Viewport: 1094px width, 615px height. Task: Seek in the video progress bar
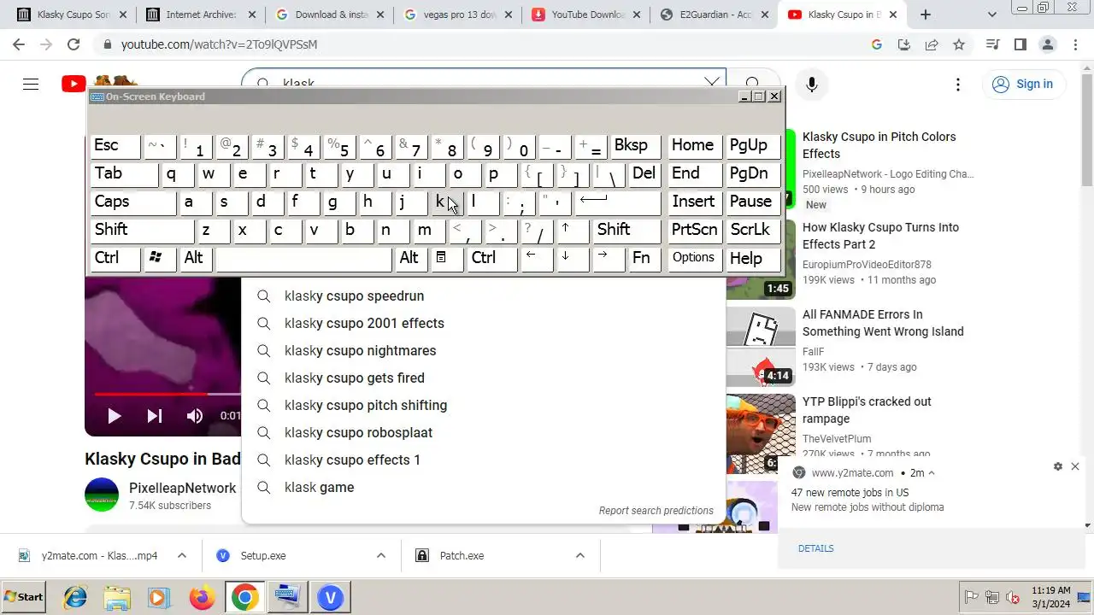[167, 394]
